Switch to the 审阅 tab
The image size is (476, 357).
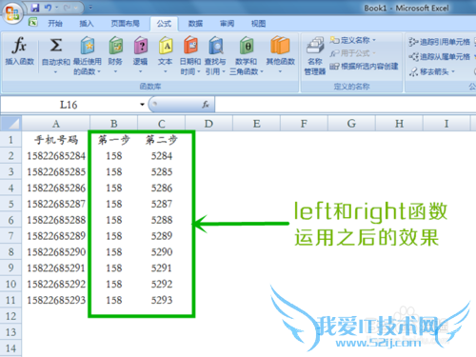pos(227,24)
